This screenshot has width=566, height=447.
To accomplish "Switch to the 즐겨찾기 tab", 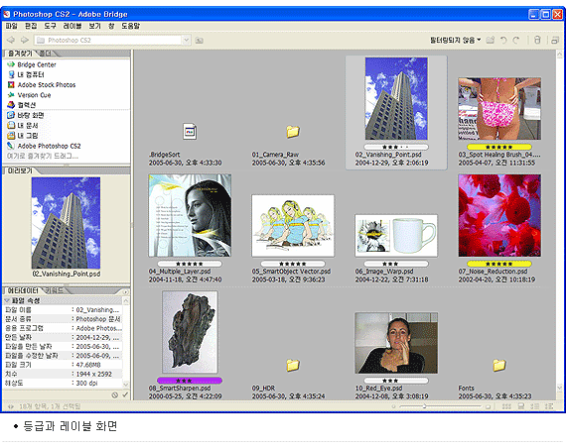I will tap(20, 54).
